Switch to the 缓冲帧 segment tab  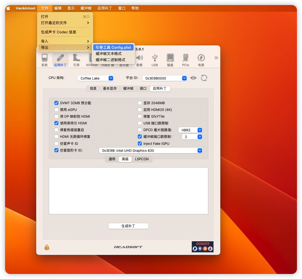[x=128, y=89]
